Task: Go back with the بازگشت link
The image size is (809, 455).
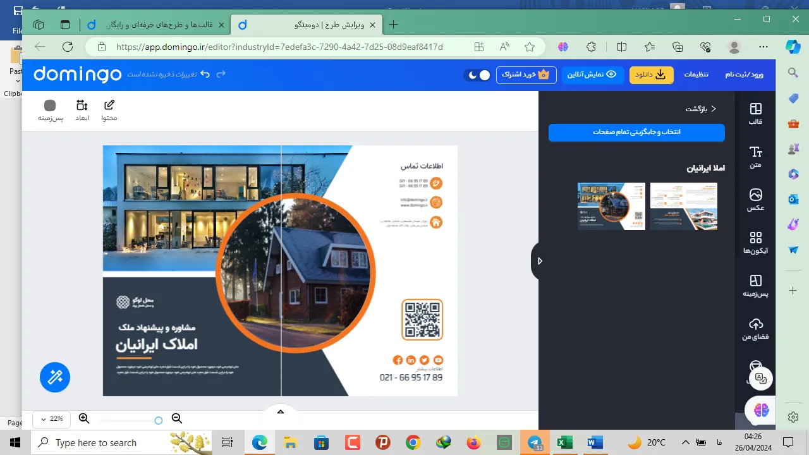Action: pos(702,109)
